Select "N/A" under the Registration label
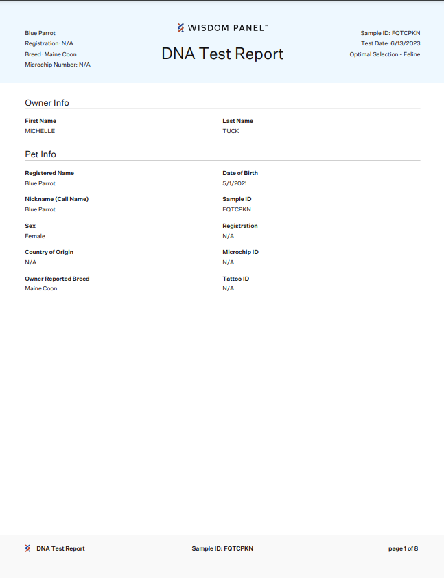444x578 pixels. pyautogui.click(x=228, y=236)
